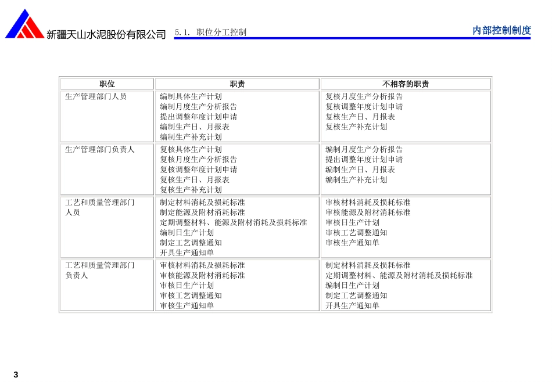Select 制定材料消耗及损耗标准 in 工艺和质量管理部门负责人 incompatible duties
This screenshot has width=552, height=382.
(368, 265)
